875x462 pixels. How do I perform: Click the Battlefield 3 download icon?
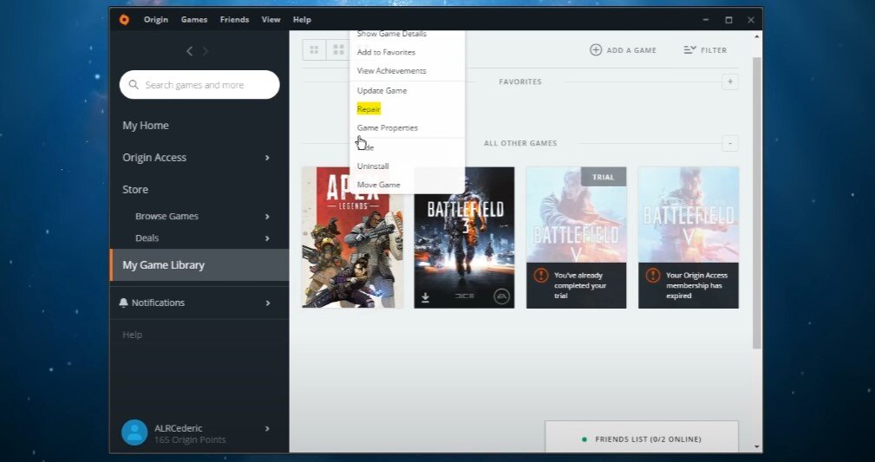426,297
